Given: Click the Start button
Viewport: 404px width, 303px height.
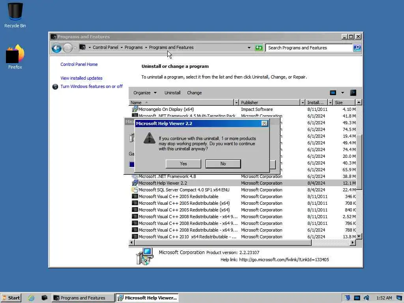Looking at the screenshot, I should click(x=11, y=298).
